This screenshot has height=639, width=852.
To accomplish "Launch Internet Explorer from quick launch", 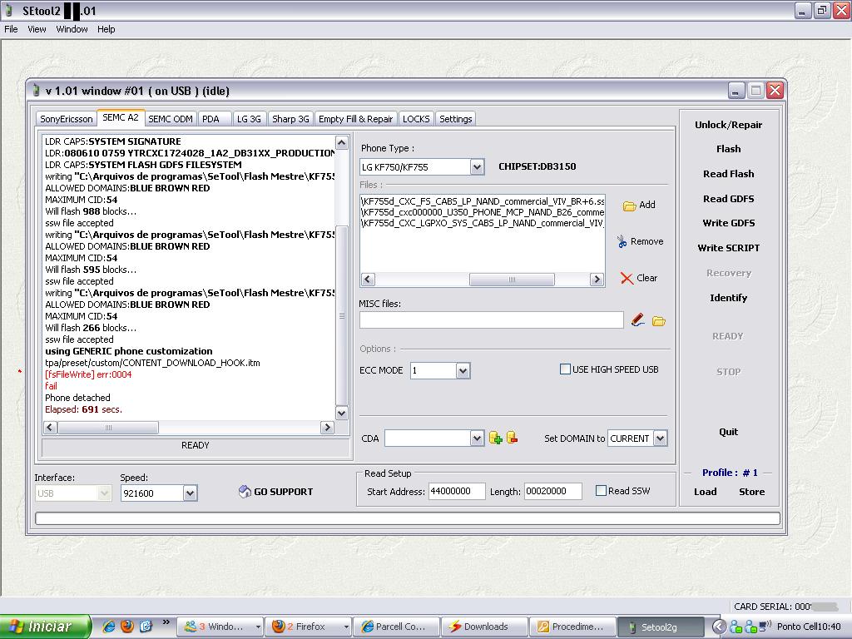I will coord(109,627).
